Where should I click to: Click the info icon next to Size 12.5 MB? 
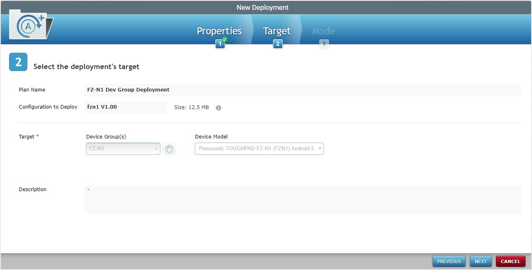tap(218, 107)
